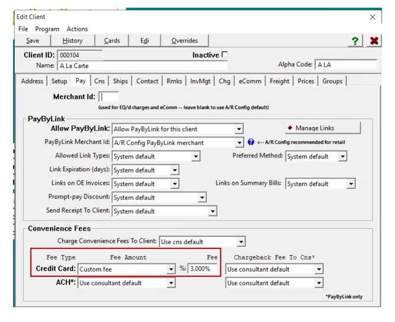Click the blue help icon beside PayByLink Merchant Id

[251, 142]
